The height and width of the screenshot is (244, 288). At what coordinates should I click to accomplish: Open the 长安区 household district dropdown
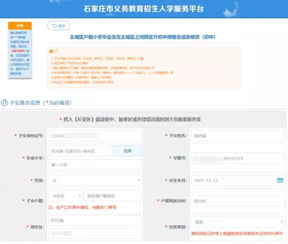[x=66, y=196]
